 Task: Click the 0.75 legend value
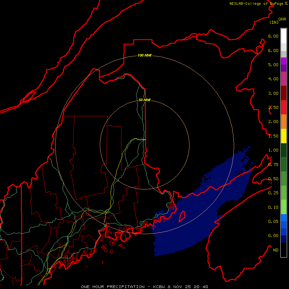[273, 165]
